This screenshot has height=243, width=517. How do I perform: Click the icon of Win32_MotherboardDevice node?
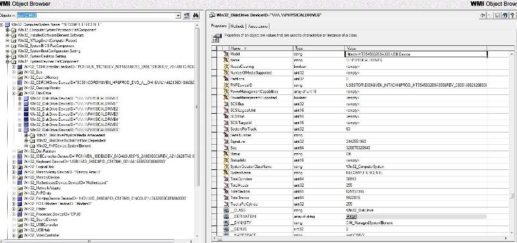20,183
